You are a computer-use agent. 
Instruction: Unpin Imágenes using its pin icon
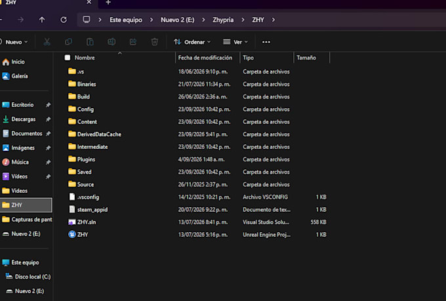coord(49,148)
